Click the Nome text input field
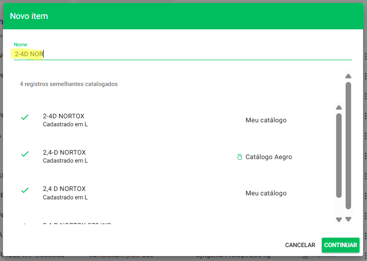The width and height of the screenshot is (367, 261). [x=182, y=54]
